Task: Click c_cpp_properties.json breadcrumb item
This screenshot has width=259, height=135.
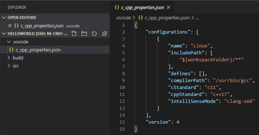Action: coord(167,18)
